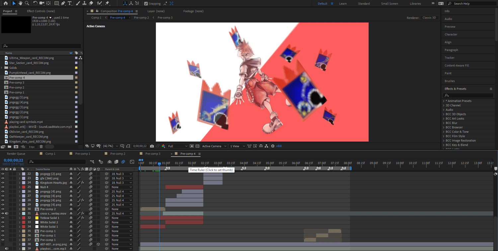Toggle Motion Blur enable in the timeline
Image resolution: width=498 pixels, height=251 pixels.
coord(123,162)
